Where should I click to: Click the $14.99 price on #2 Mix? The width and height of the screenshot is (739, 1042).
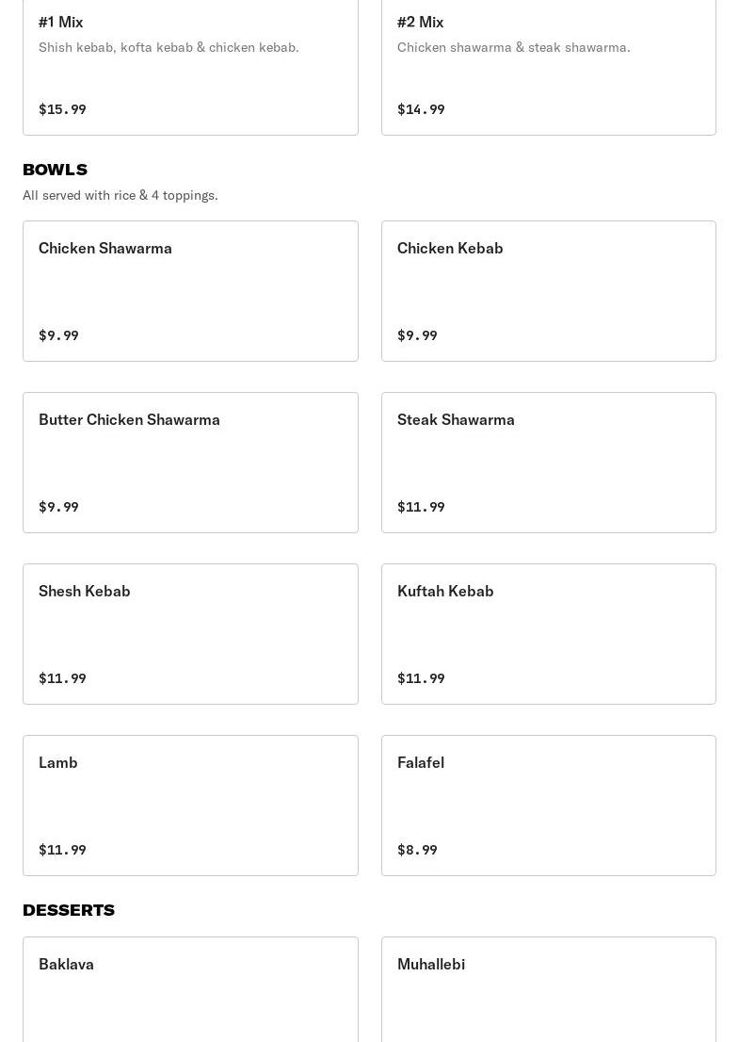[x=421, y=109]
